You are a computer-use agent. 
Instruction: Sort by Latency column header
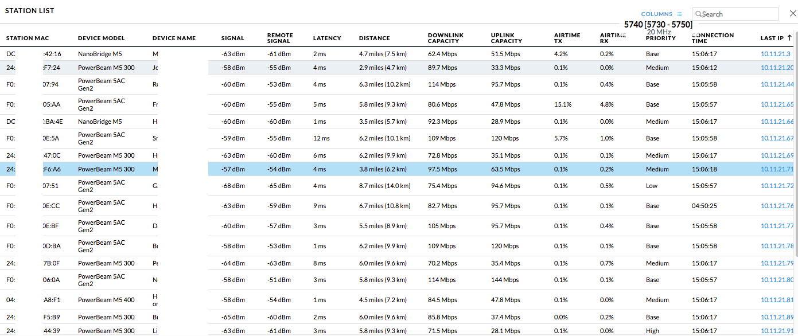pos(327,38)
